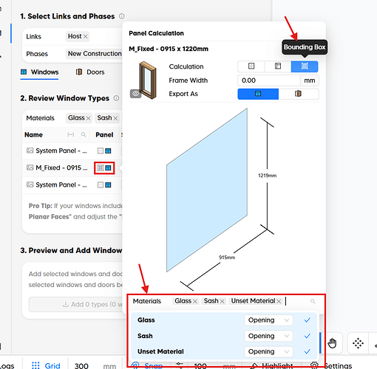Open the Links selector field

pyautogui.click(x=94, y=36)
